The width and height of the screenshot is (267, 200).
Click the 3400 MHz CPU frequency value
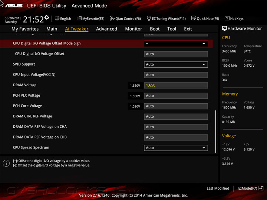pyautogui.click(x=229, y=51)
